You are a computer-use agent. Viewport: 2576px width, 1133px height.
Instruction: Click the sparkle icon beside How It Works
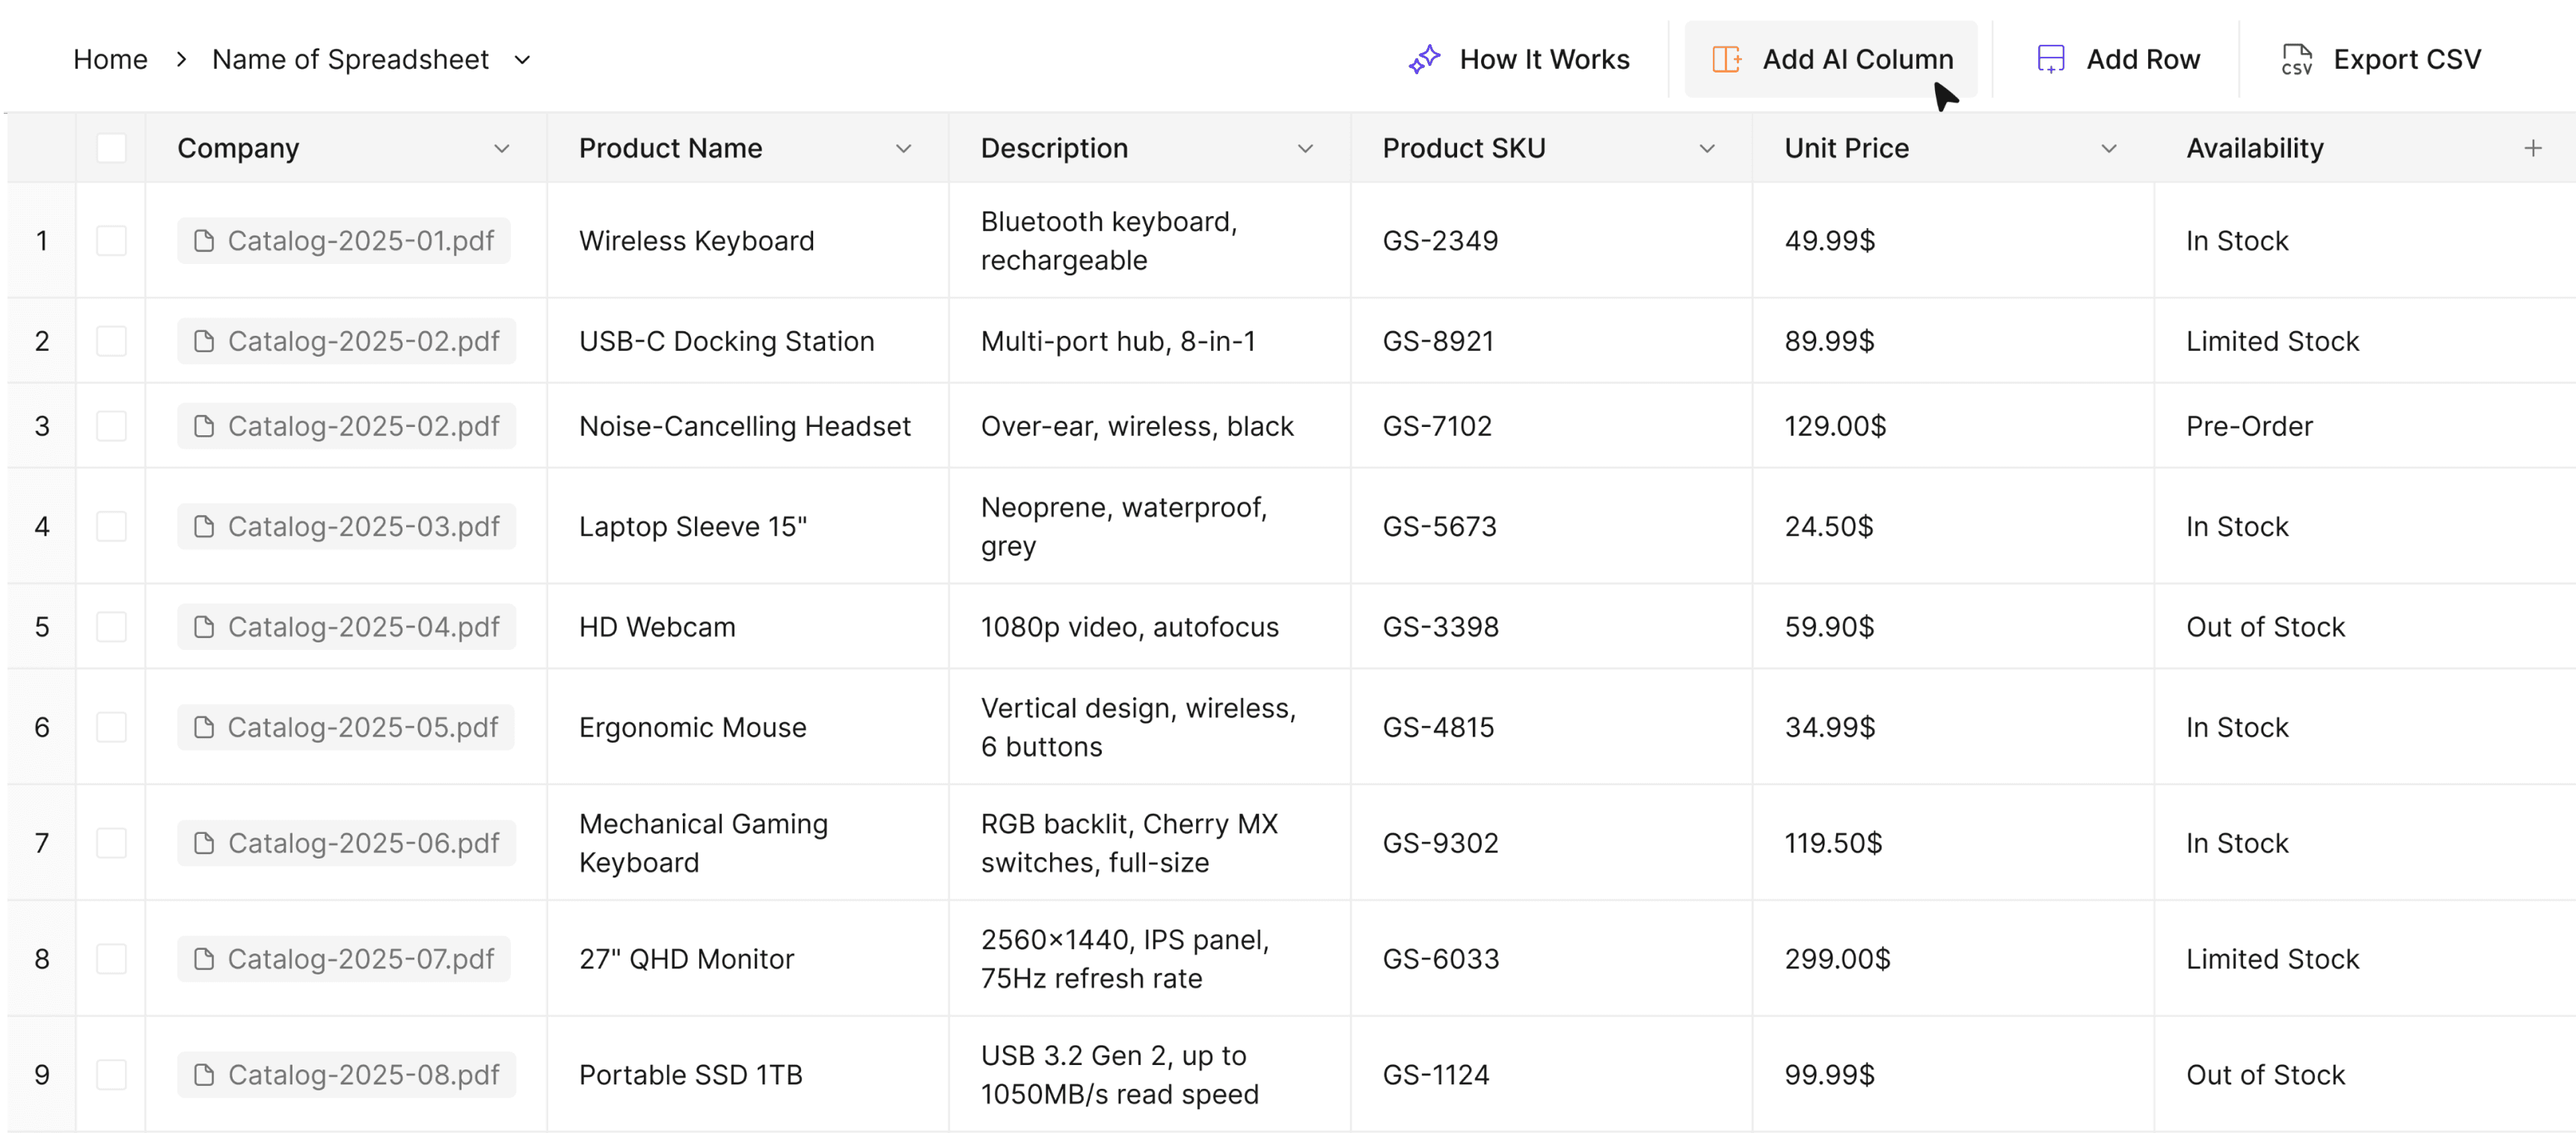tap(1424, 60)
